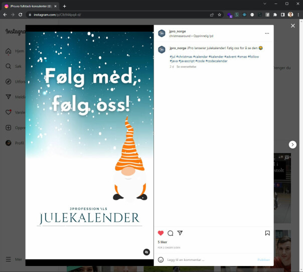Open Meldinger paper plane in sidebar

[9, 97]
